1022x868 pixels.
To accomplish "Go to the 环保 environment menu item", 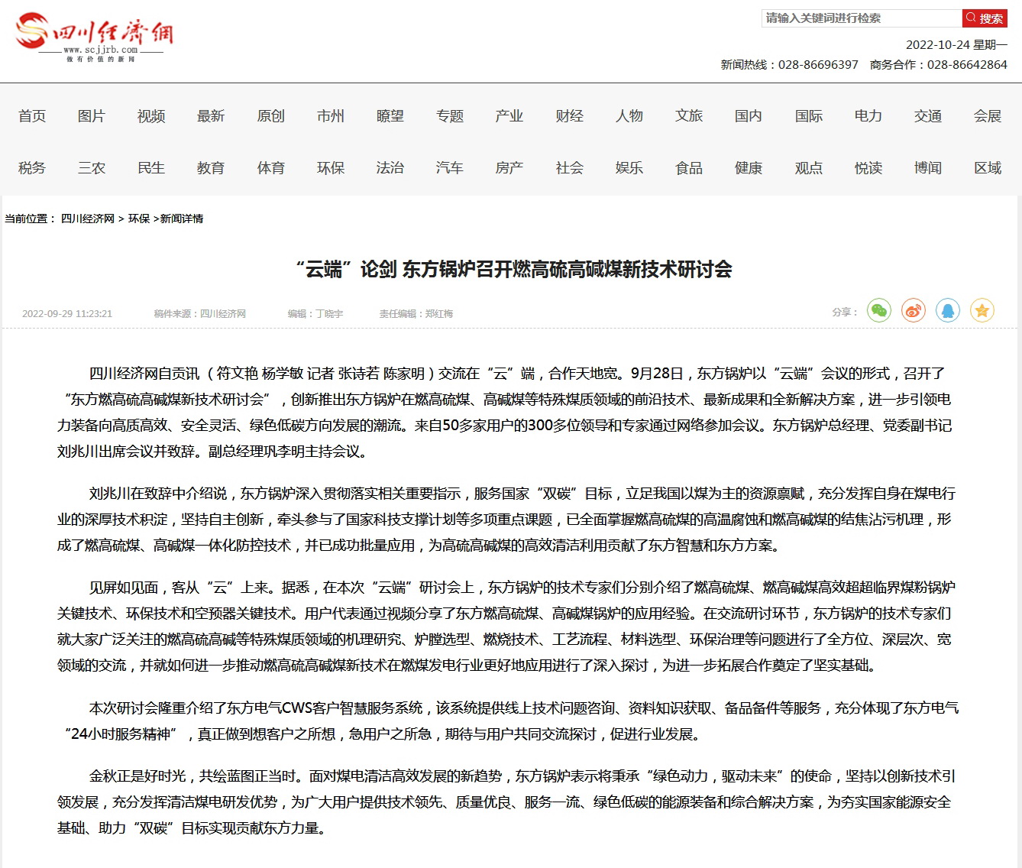I will pos(331,168).
